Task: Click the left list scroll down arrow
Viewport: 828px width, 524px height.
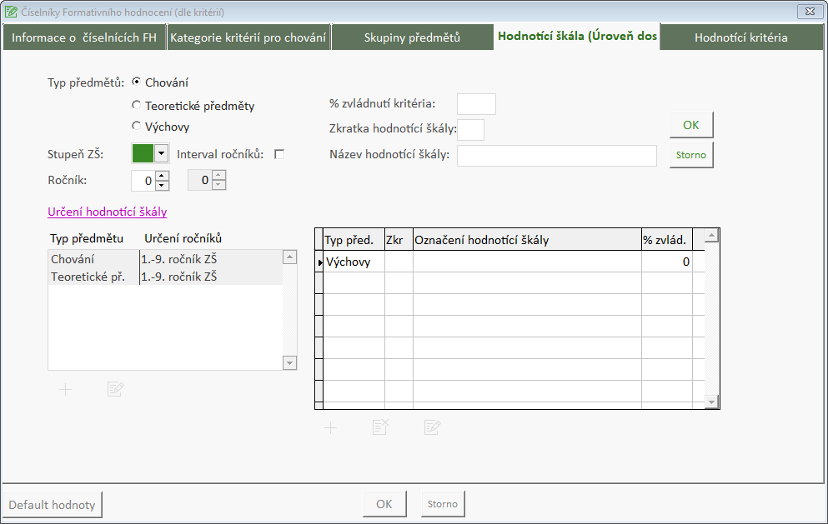Action: click(289, 362)
